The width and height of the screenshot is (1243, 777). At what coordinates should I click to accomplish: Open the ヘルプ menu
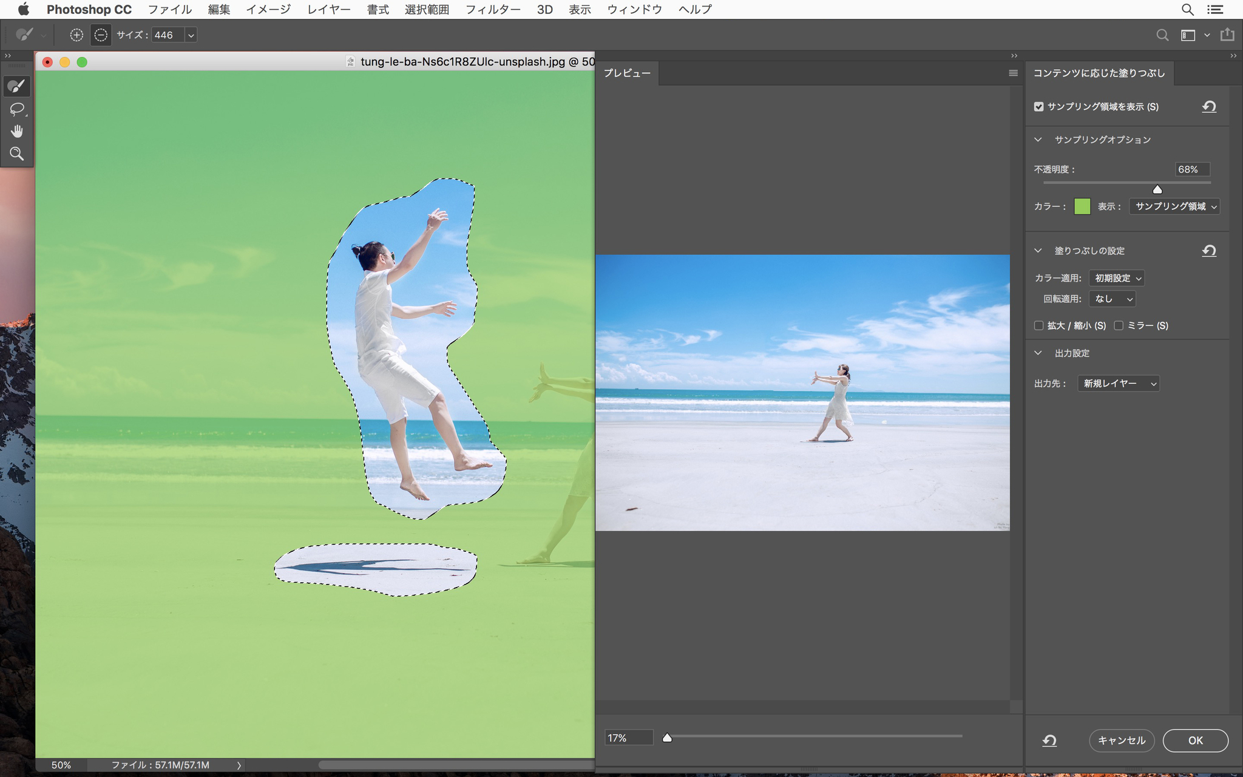695,9
